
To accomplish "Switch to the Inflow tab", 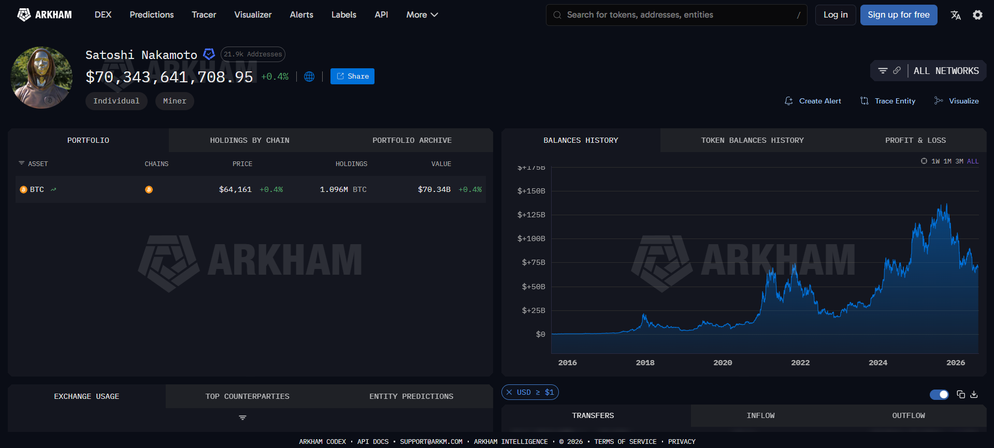I will 760,415.
